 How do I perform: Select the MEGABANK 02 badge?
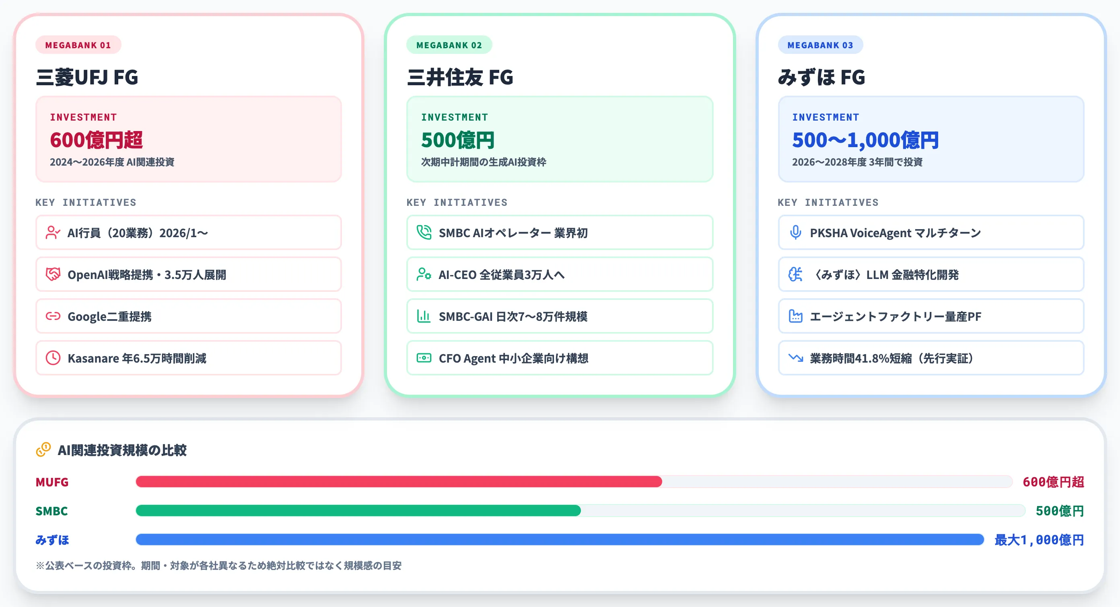click(x=449, y=45)
